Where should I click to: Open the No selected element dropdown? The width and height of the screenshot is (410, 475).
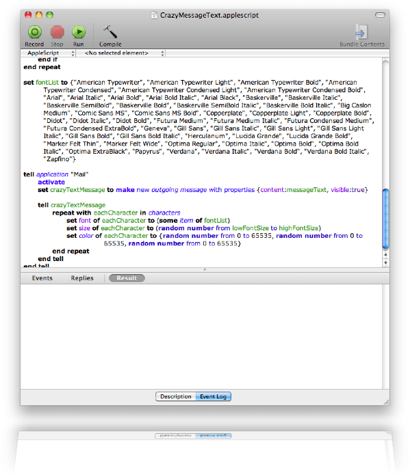coord(120,53)
